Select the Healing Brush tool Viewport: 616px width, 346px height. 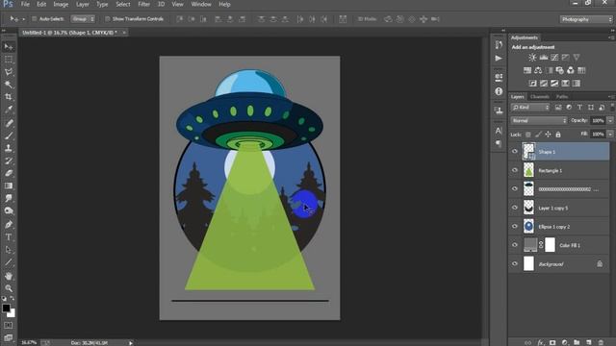tap(9, 123)
